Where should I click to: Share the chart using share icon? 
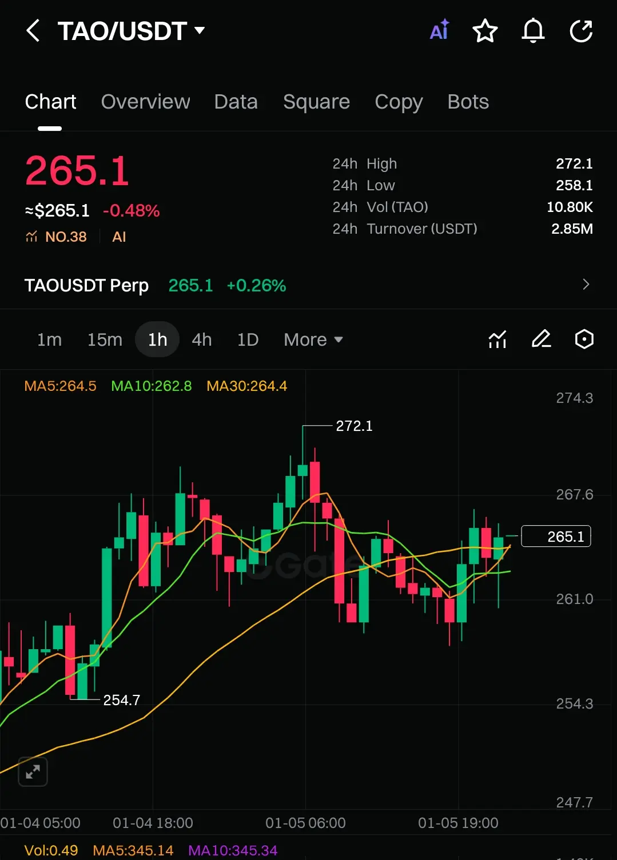coord(581,31)
